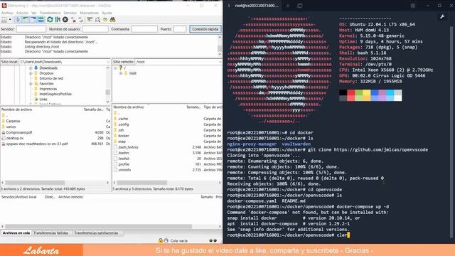Image resolution: width=455 pixels, height=256 pixels.
Task: Search remote files with binoculars icon
Action: [x=112, y=20]
